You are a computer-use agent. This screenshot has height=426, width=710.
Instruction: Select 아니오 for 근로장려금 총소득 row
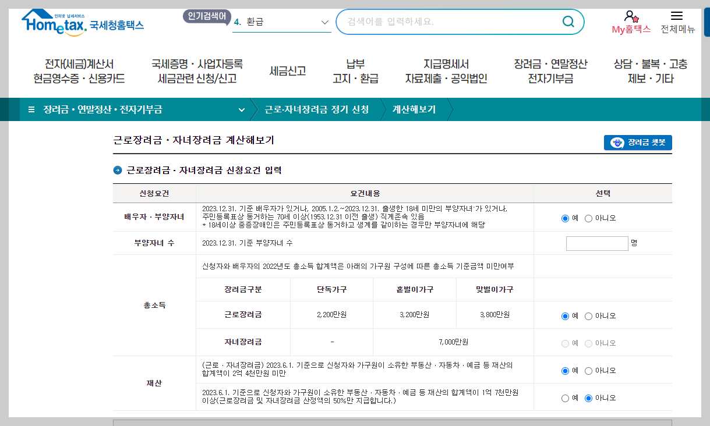pyautogui.click(x=588, y=316)
